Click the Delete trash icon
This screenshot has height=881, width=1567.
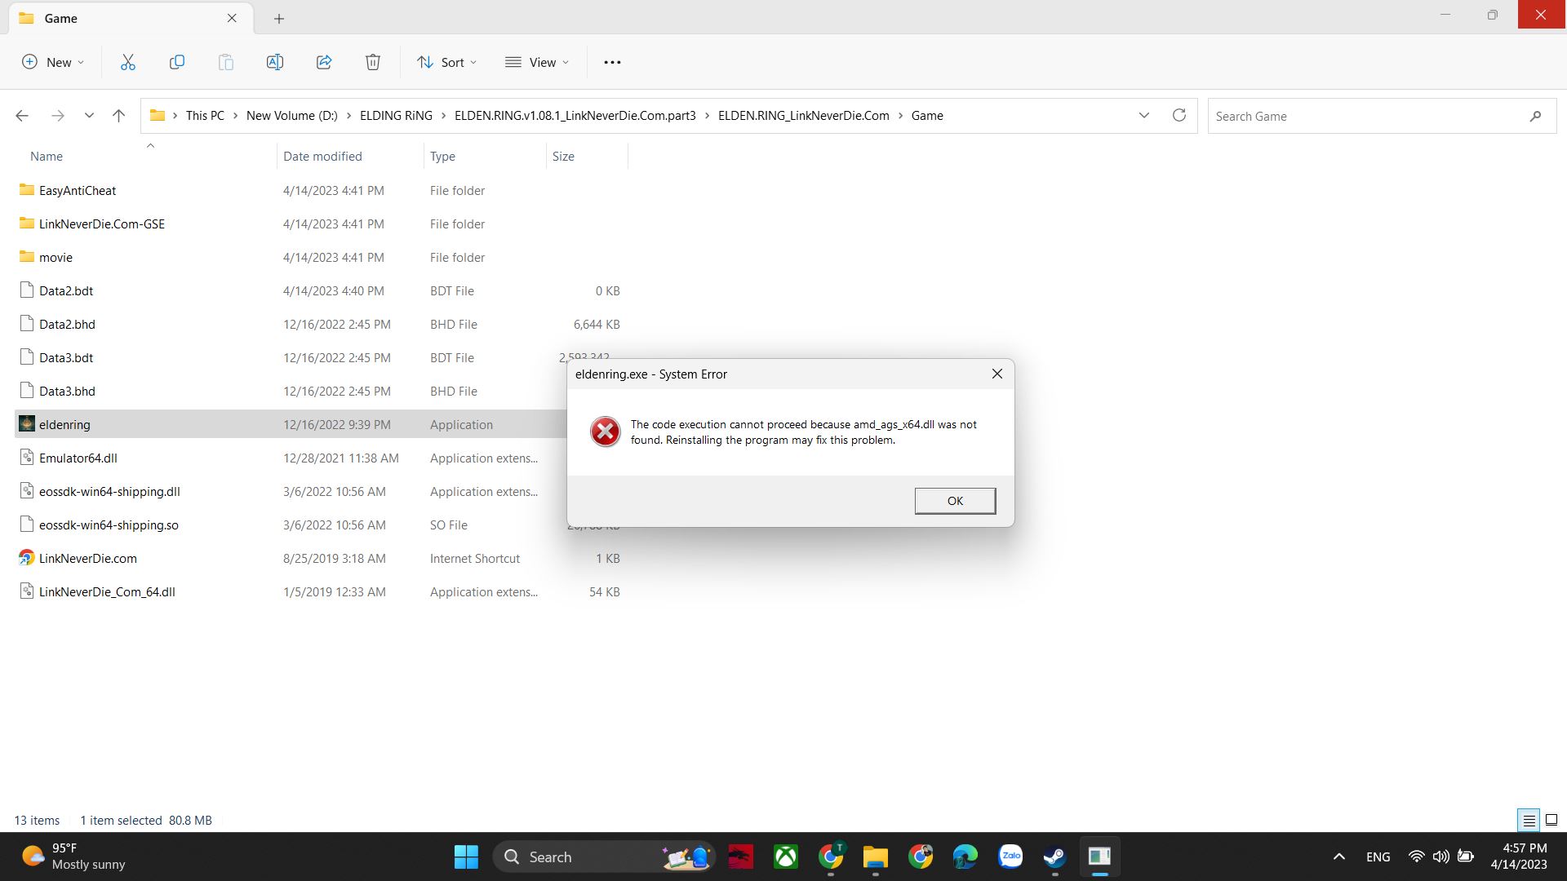(373, 62)
